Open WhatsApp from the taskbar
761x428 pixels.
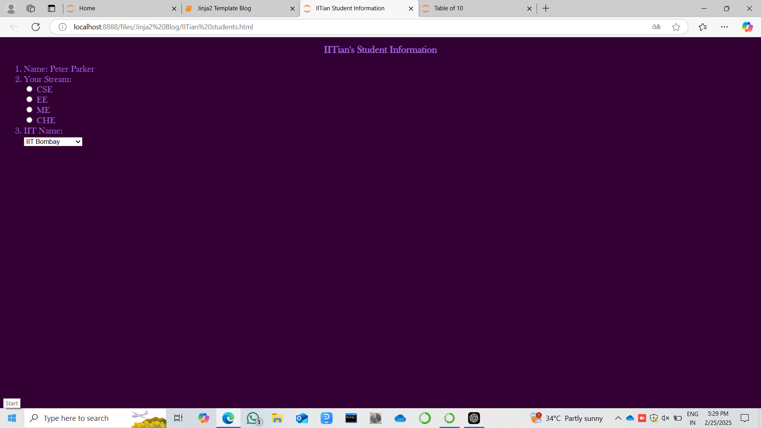coord(253,418)
